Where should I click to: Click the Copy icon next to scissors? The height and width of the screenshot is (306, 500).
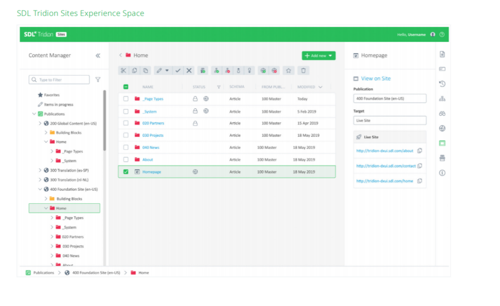pos(135,71)
